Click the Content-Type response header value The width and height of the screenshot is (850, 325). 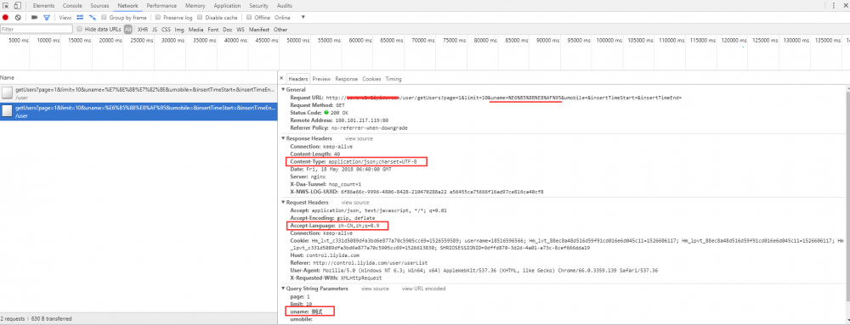coord(372,161)
